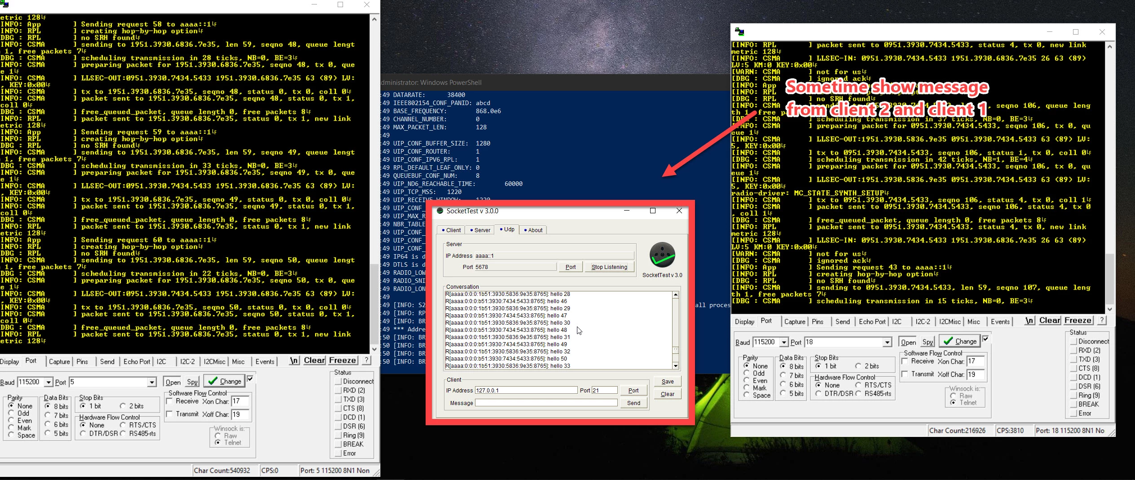Click Stop Listening in SocketTest
The width and height of the screenshot is (1135, 480).
(609, 267)
